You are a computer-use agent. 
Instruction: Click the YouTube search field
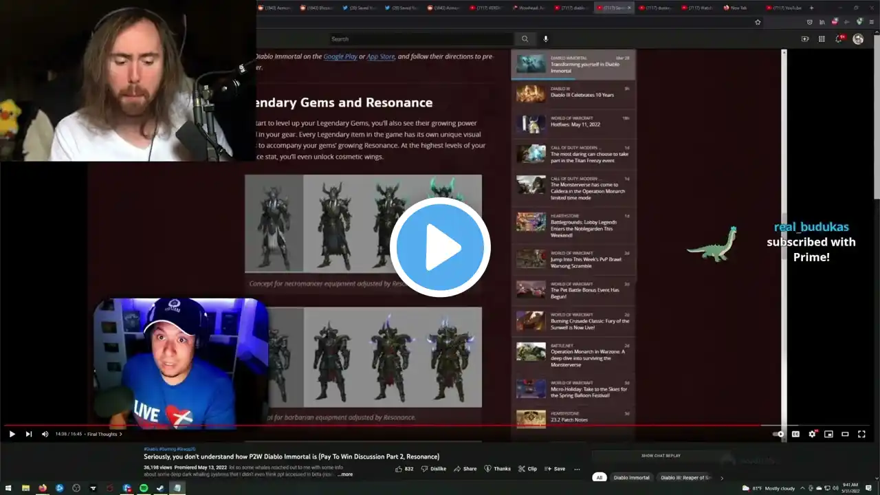(x=421, y=39)
